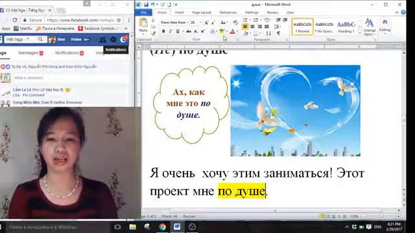Screen dimensions: 415x233
Task: Switch to the Insert ribbon tab
Action: (179, 12)
